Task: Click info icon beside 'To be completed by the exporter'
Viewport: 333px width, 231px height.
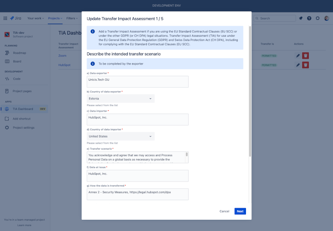Action: (x=92, y=64)
